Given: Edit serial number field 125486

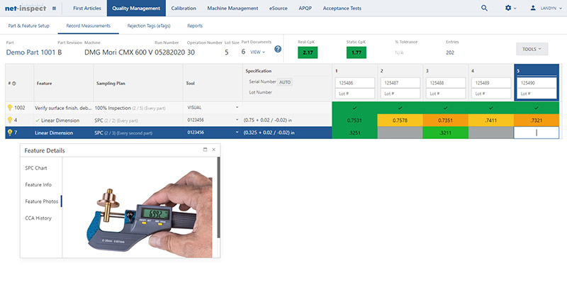Looking at the screenshot, I should (x=355, y=82).
